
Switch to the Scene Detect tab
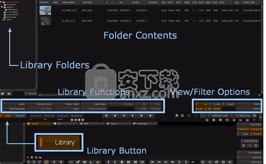click(x=145, y=124)
